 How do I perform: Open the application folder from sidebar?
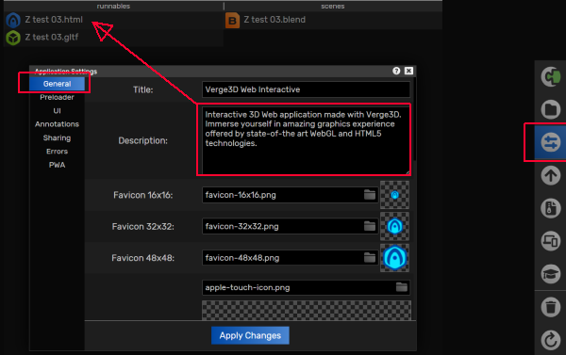[x=551, y=109]
